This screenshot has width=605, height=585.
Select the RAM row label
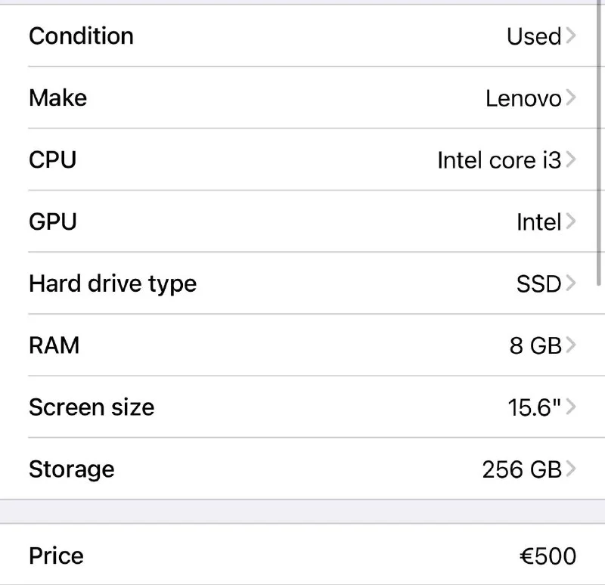(54, 345)
